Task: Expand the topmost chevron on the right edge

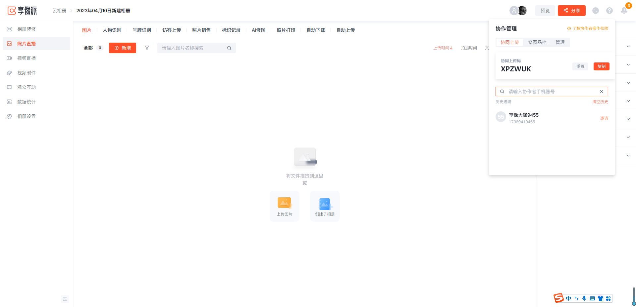Action: [x=628, y=46]
